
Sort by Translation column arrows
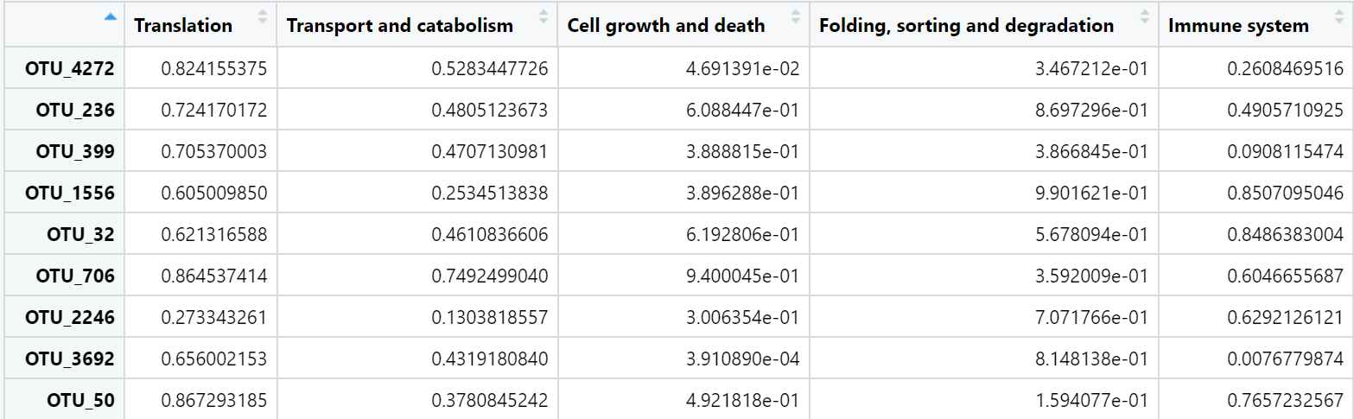(263, 16)
